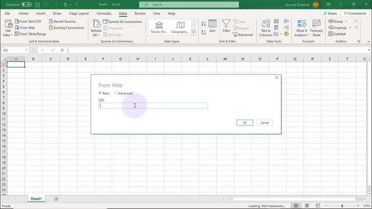Click the Insert Function fx icon
The width and height of the screenshot is (372, 209).
[x=62, y=50]
